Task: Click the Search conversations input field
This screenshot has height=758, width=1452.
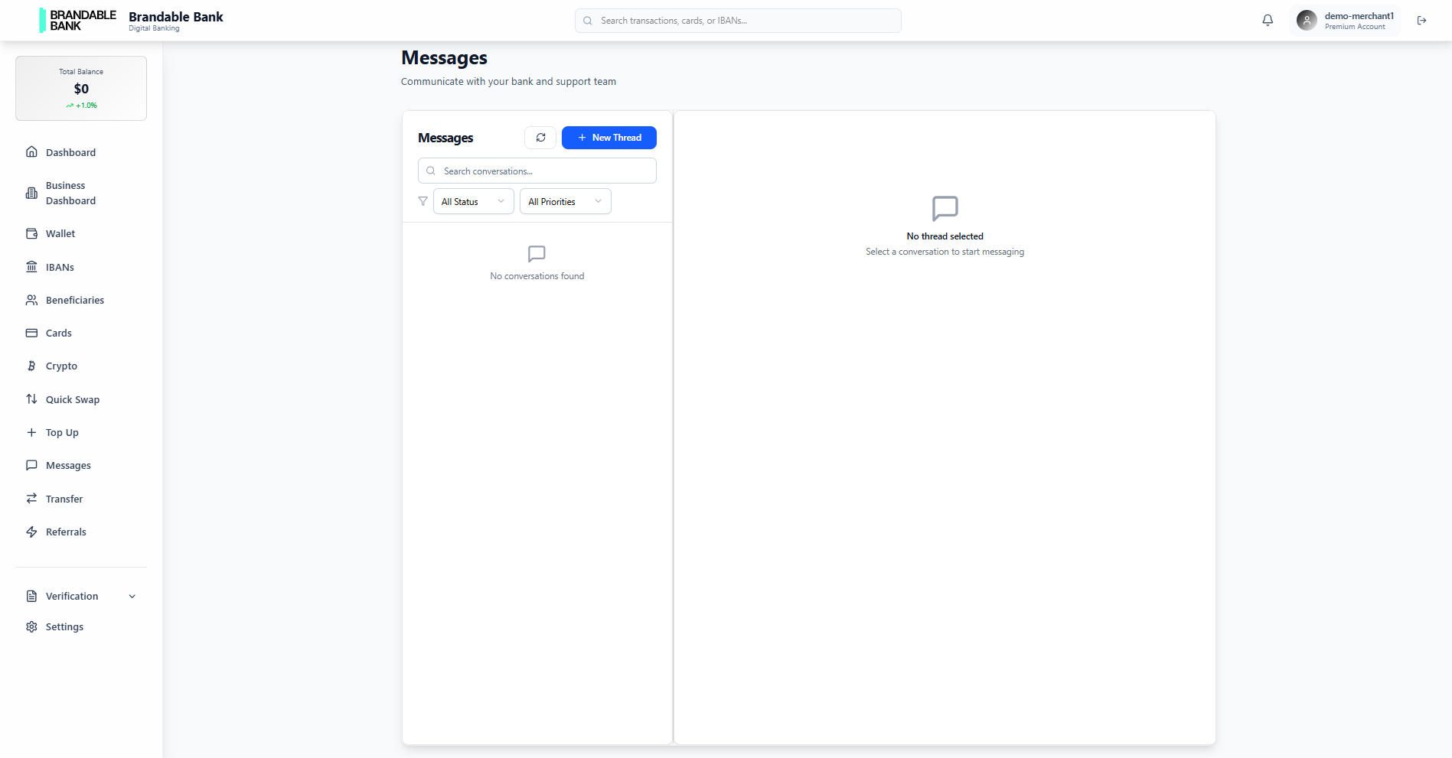Action: [536, 171]
